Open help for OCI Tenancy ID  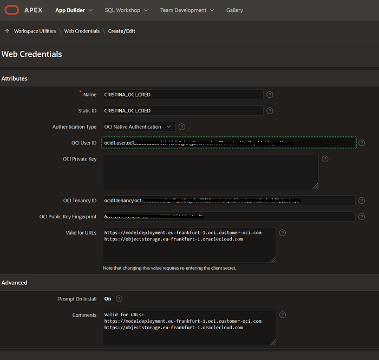coord(362,201)
